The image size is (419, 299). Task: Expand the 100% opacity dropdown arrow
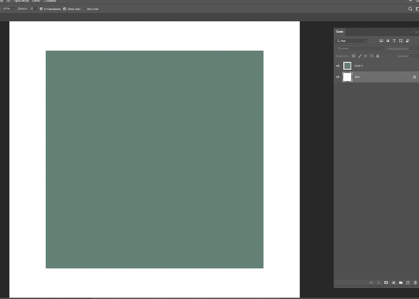pos(14,9)
